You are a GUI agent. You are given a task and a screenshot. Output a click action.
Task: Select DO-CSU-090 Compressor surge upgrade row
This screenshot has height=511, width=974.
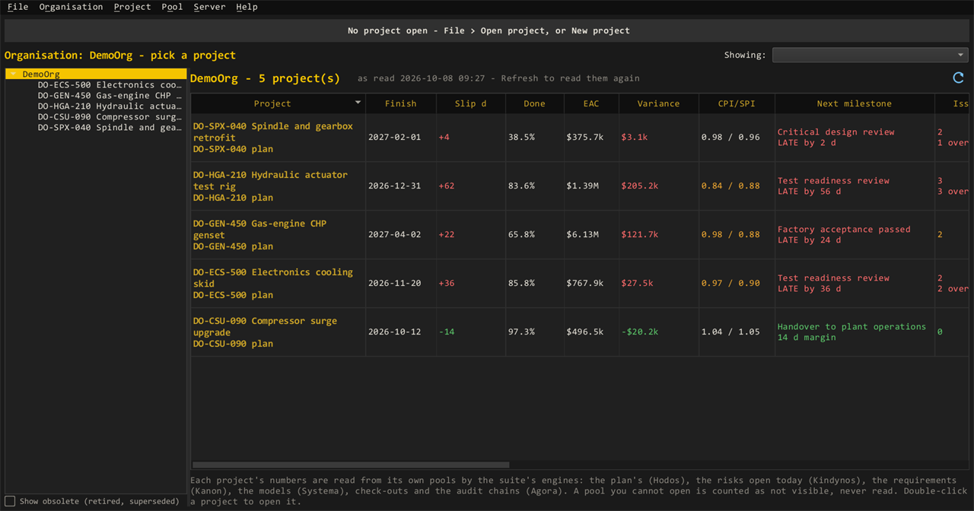point(580,332)
